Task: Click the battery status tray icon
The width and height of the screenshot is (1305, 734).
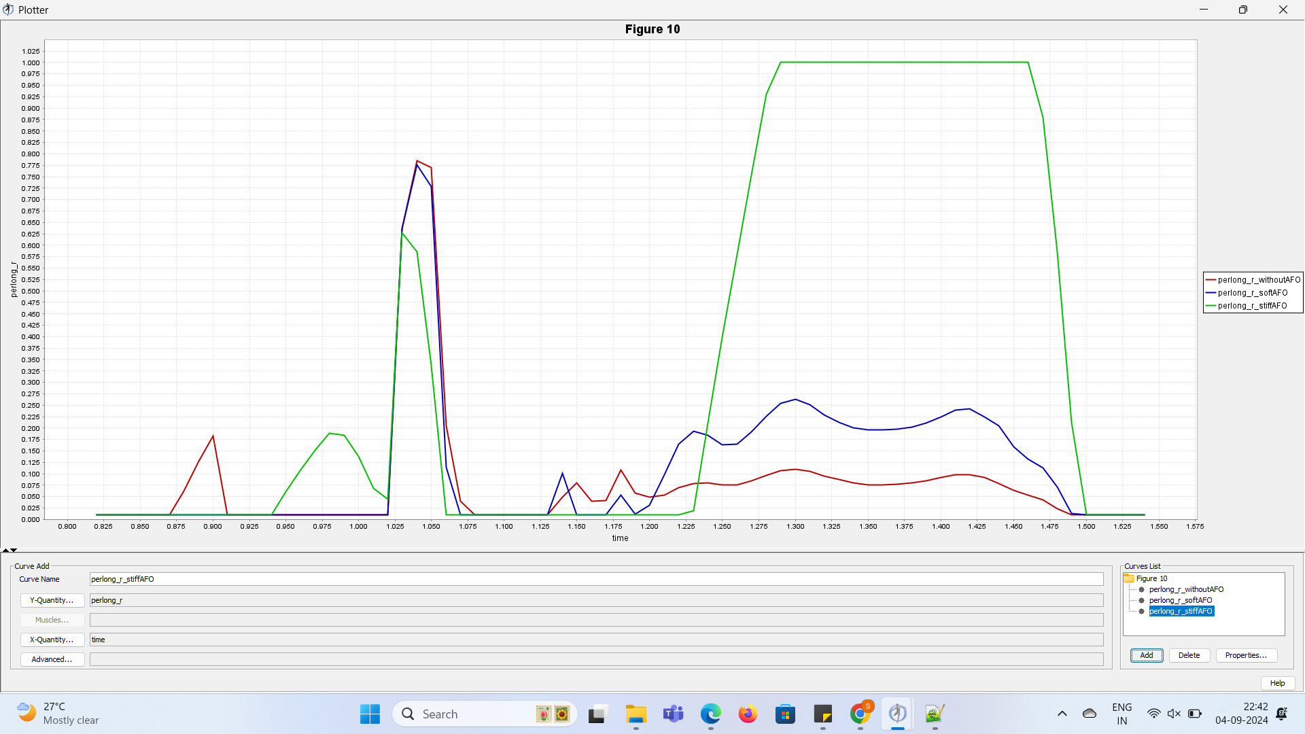Action: click(x=1194, y=714)
